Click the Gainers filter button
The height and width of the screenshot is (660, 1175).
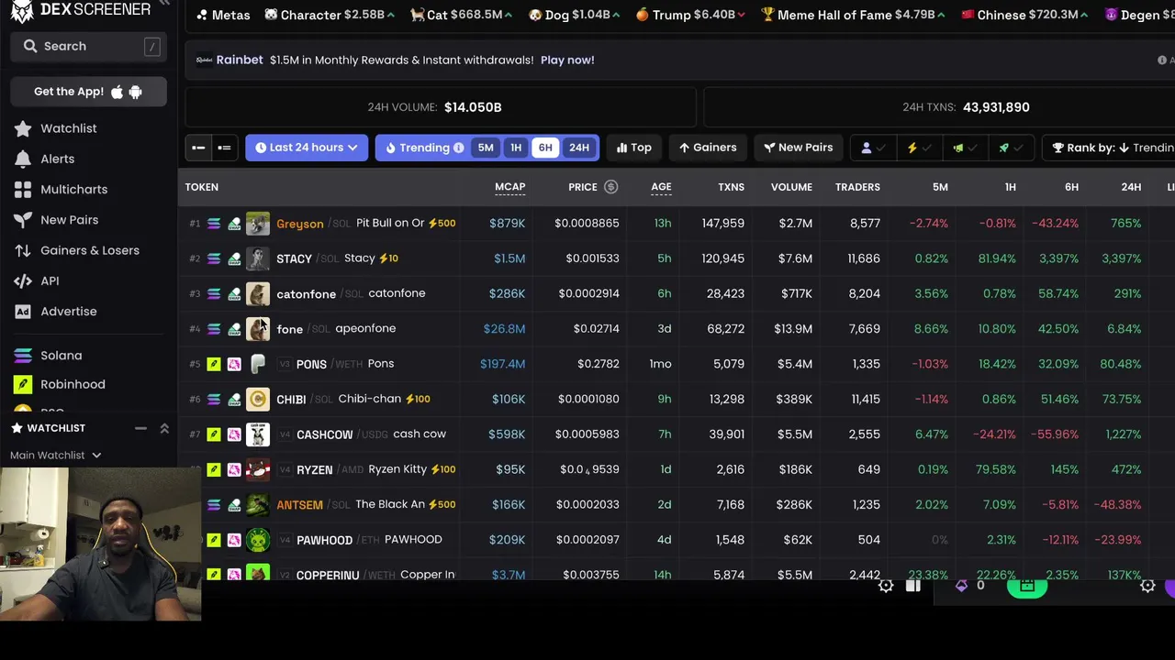click(708, 148)
